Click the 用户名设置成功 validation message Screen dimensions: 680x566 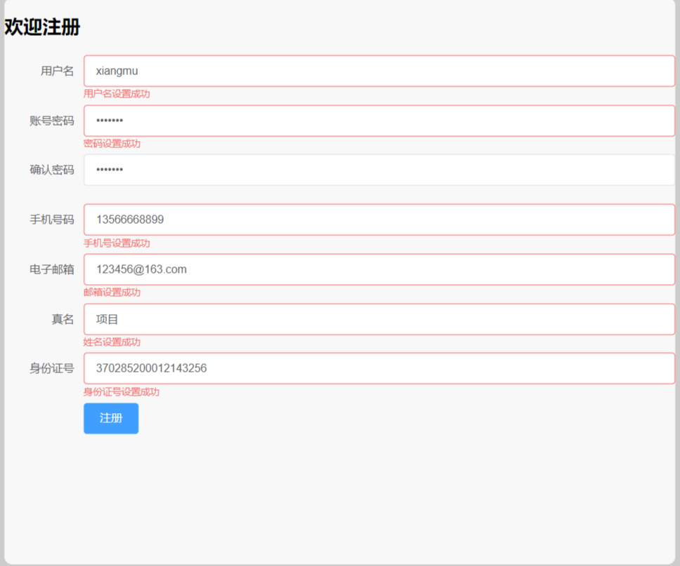(x=117, y=94)
